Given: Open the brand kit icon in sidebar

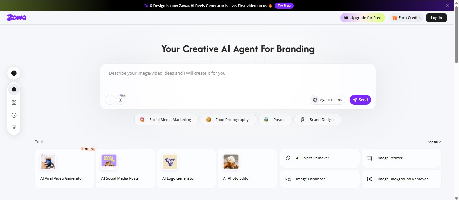Looking at the screenshot, I should (x=14, y=128).
